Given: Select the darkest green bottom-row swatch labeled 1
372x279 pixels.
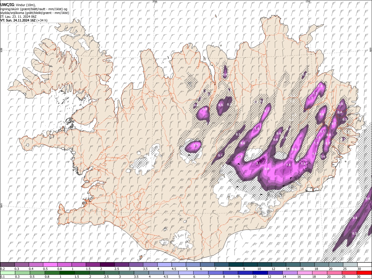Looking at the screenshot, I should (x=67, y=273).
